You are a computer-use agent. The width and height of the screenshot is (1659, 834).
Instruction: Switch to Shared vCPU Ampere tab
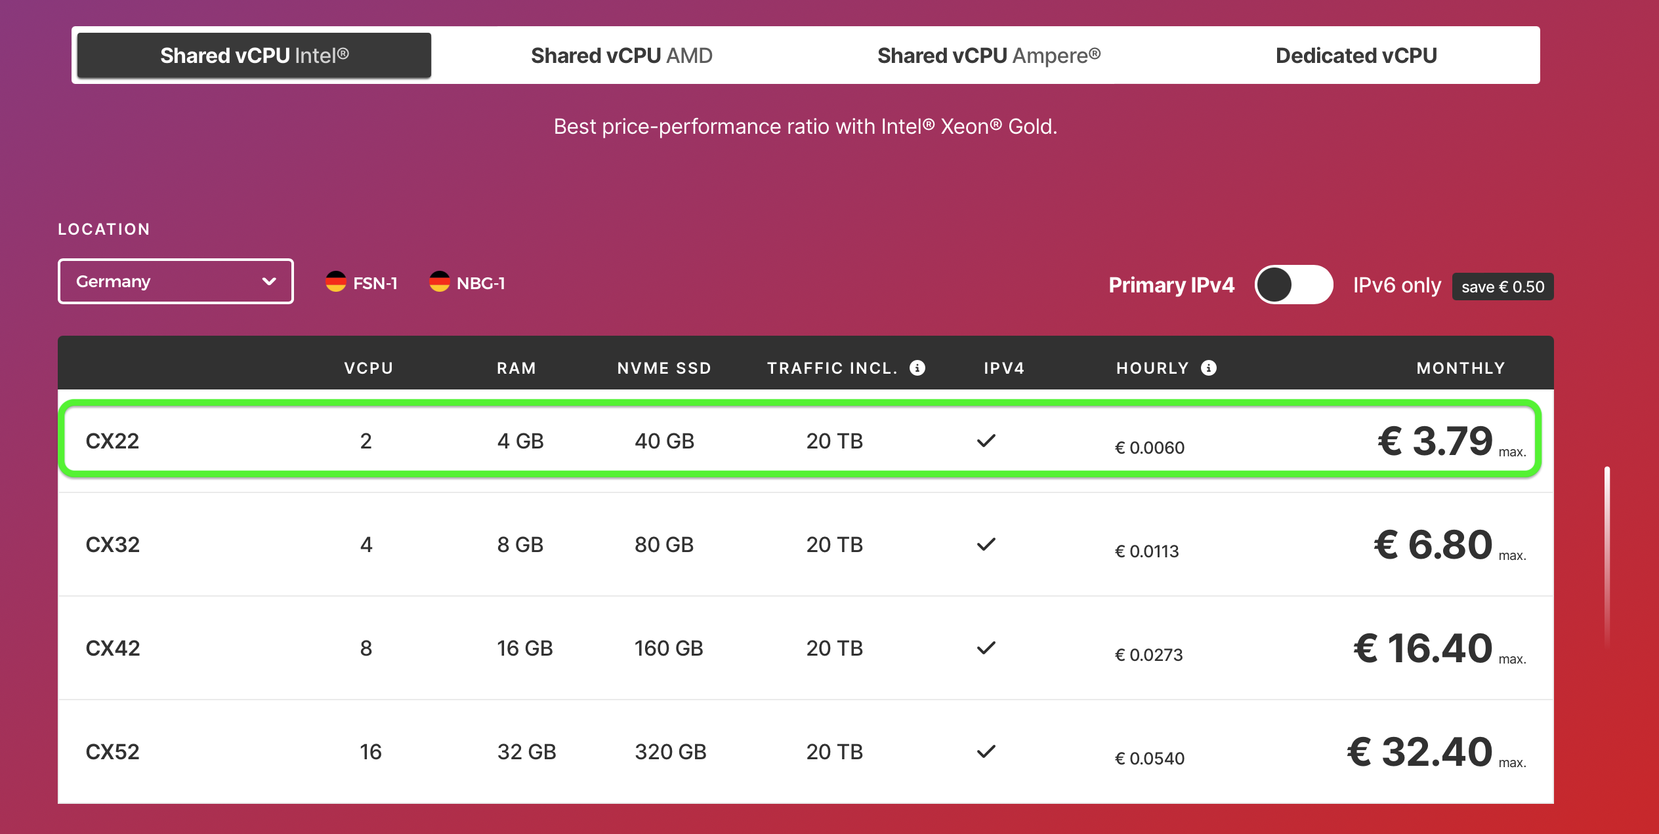click(x=989, y=56)
